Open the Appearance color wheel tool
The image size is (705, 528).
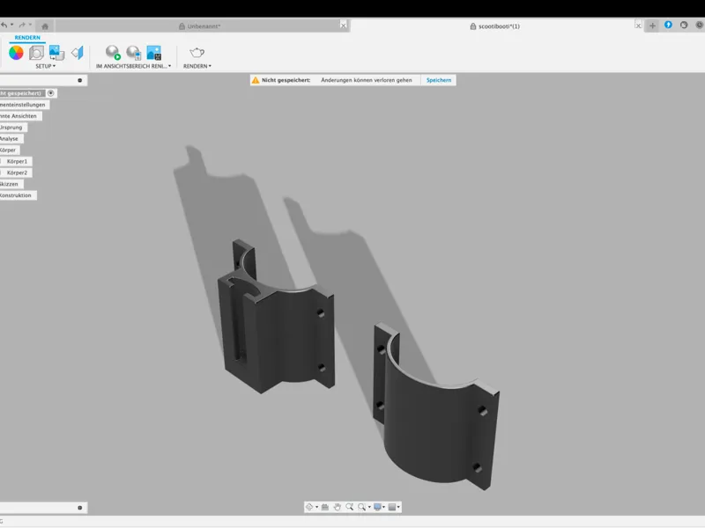tap(16, 53)
